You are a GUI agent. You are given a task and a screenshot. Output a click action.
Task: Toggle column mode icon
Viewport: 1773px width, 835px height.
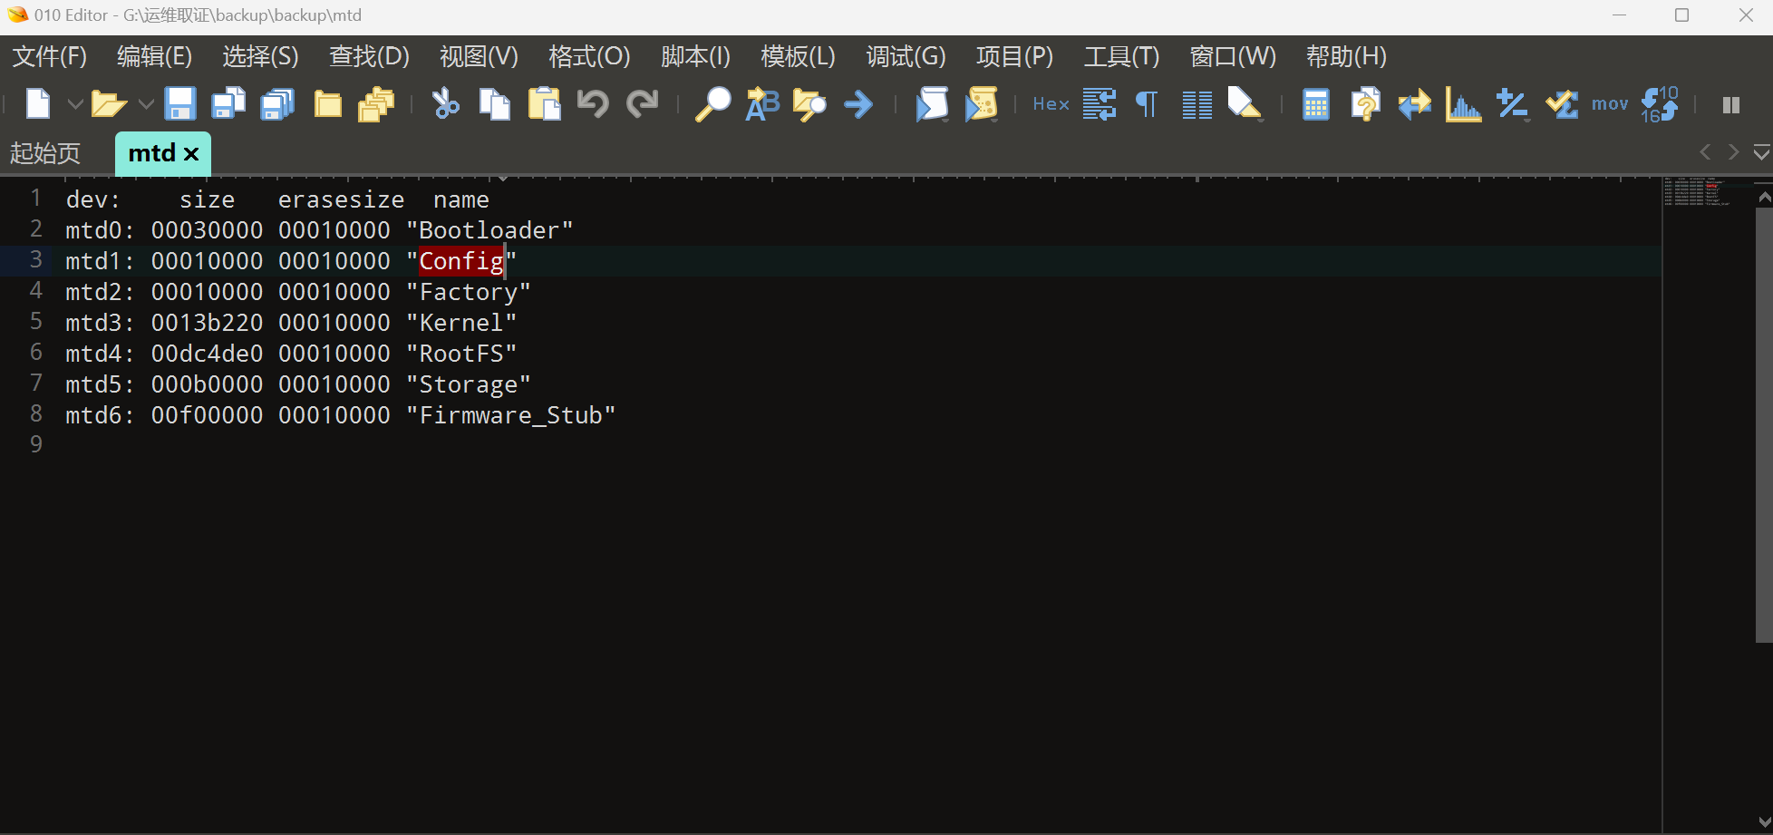click(x=1197, y=104)
